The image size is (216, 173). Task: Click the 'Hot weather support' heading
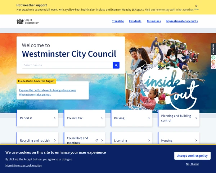coord(32,5)
